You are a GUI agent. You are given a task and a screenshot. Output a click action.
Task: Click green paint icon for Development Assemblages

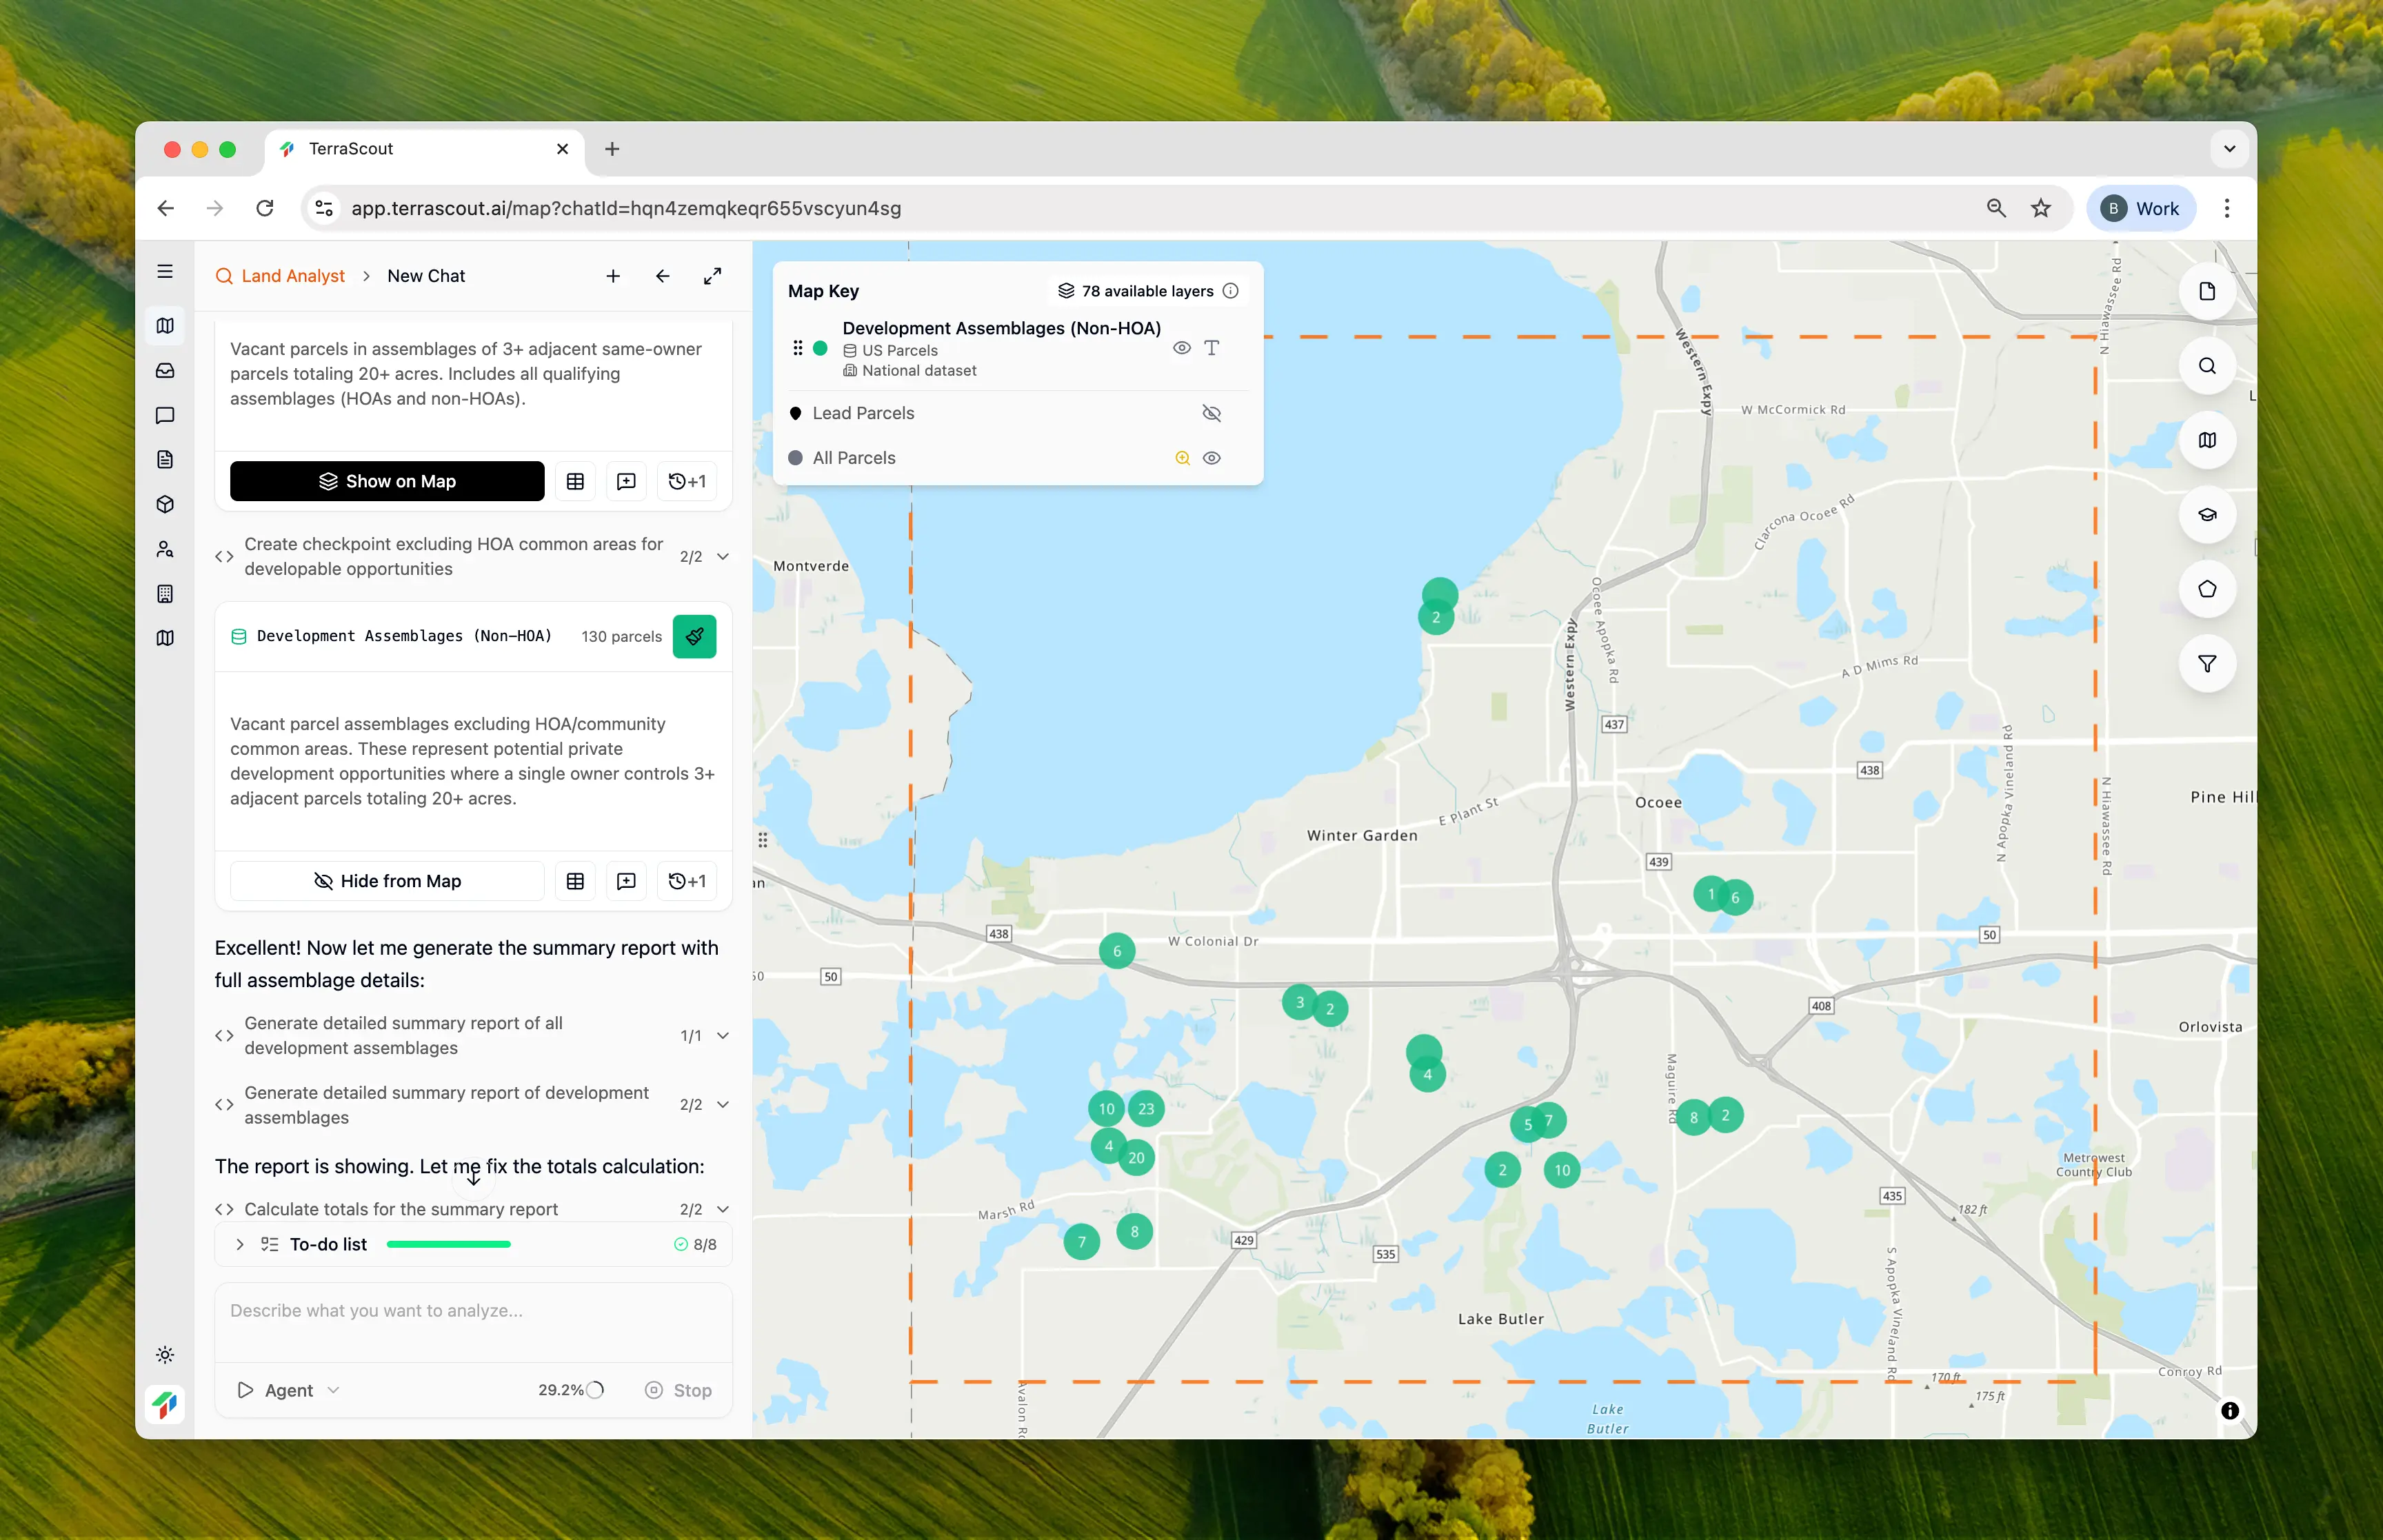click(x=694, y=636)
